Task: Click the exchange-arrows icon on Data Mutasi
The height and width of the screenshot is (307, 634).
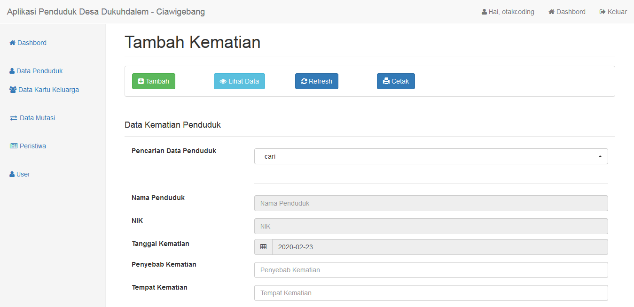Action: pos(13,117)
